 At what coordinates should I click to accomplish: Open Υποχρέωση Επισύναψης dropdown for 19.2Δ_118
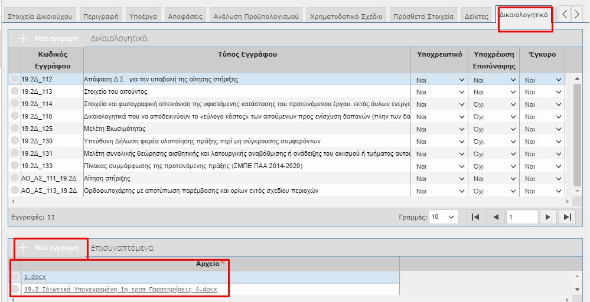pyautogui.click(x=494, y=117)
